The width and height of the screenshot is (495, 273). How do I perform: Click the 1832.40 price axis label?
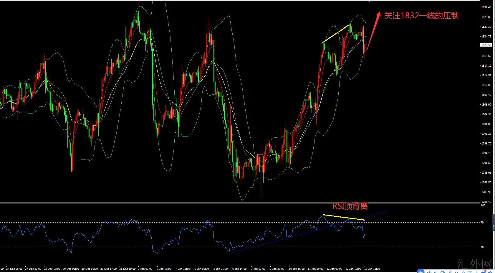tap(486, 7)
